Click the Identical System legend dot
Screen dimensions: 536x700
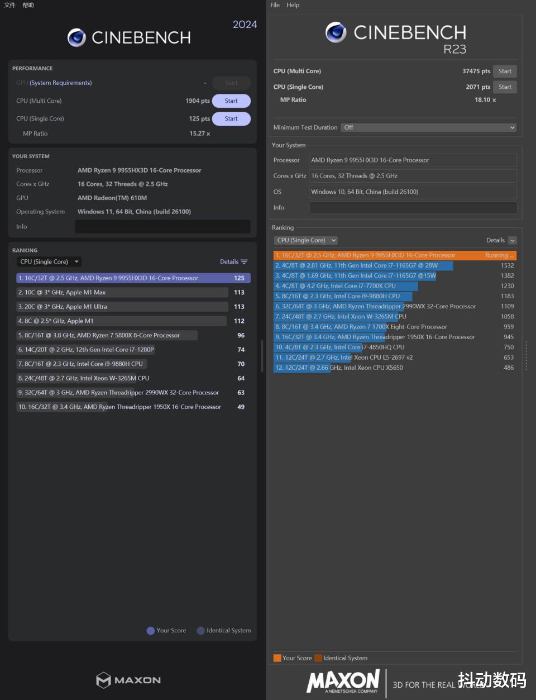(200, 631)
